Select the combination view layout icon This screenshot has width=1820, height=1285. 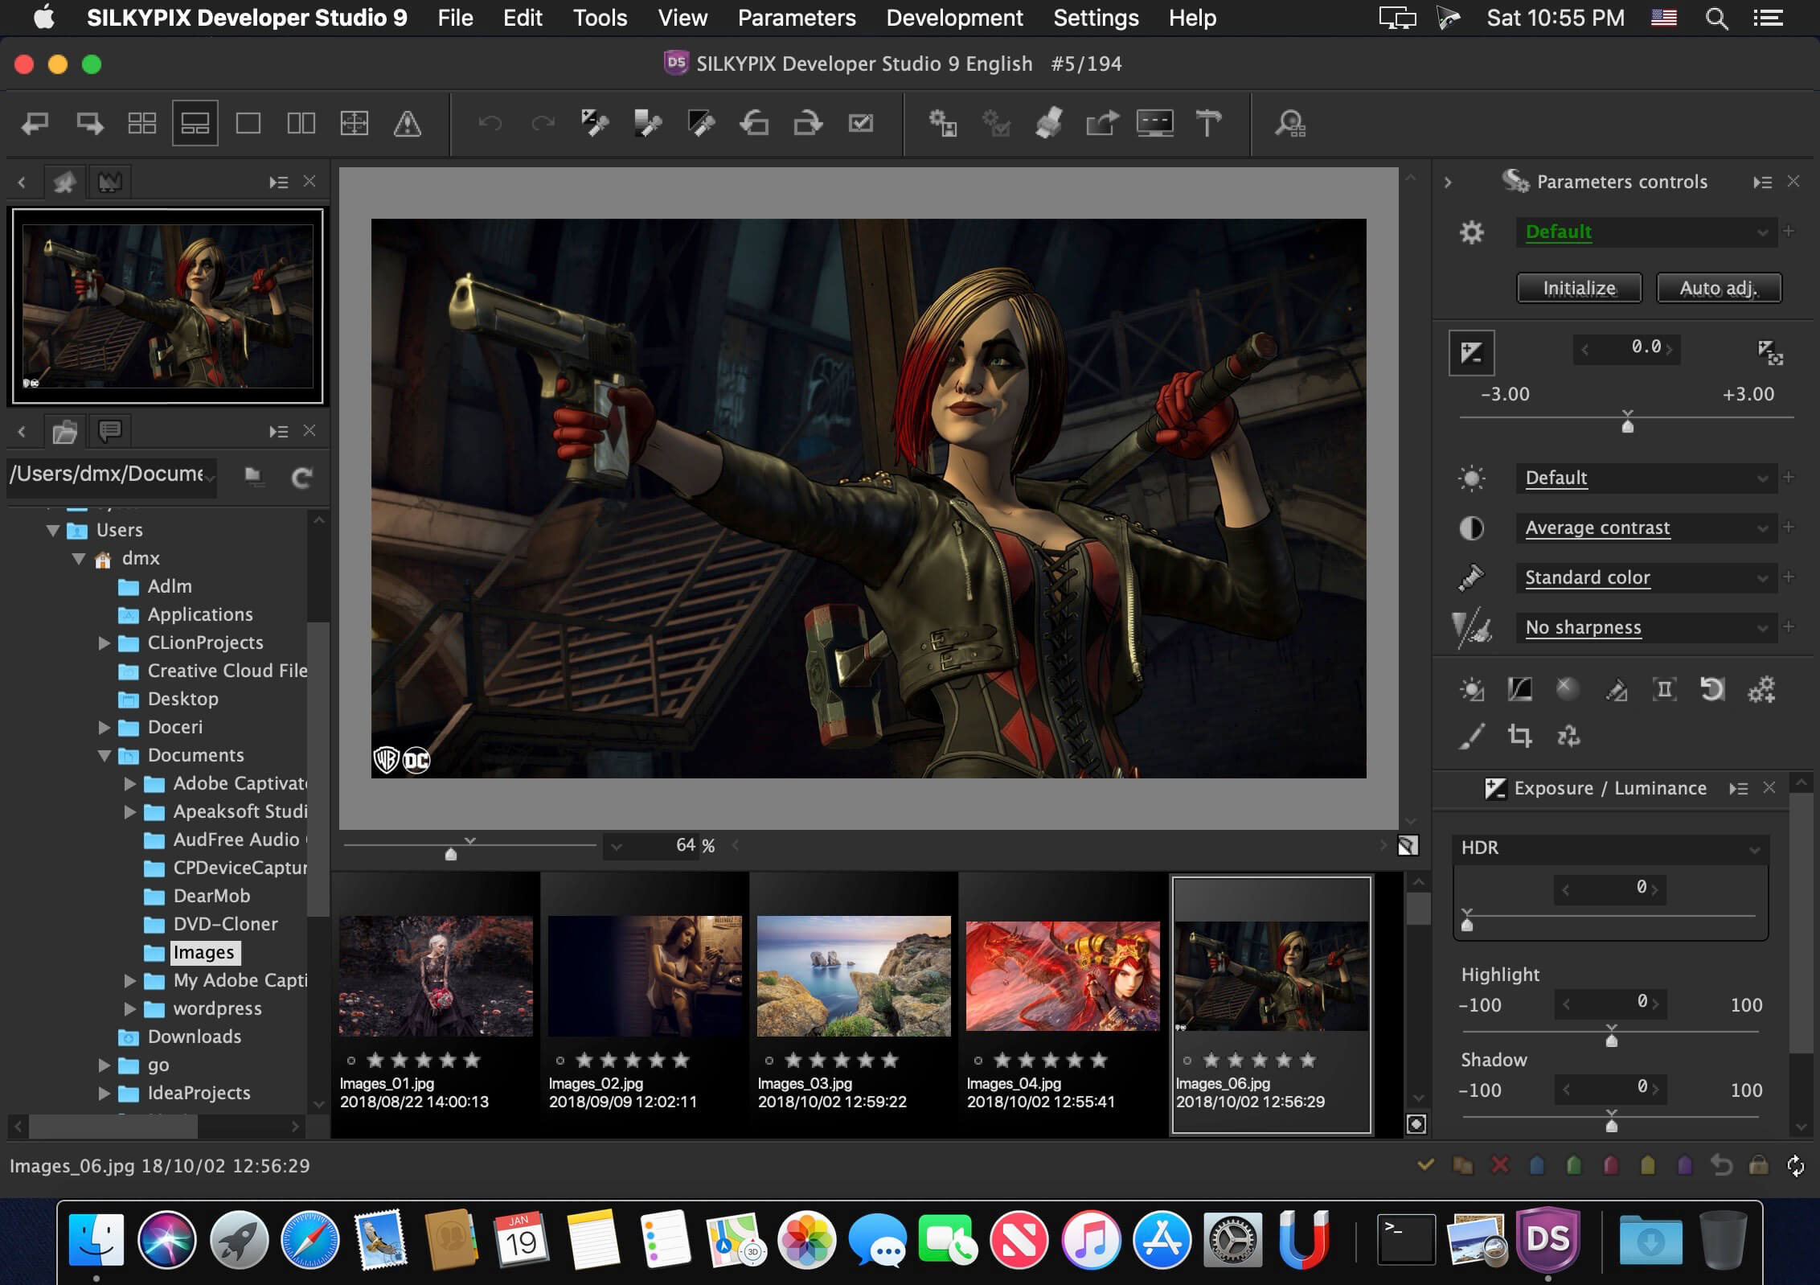(195, 123)
